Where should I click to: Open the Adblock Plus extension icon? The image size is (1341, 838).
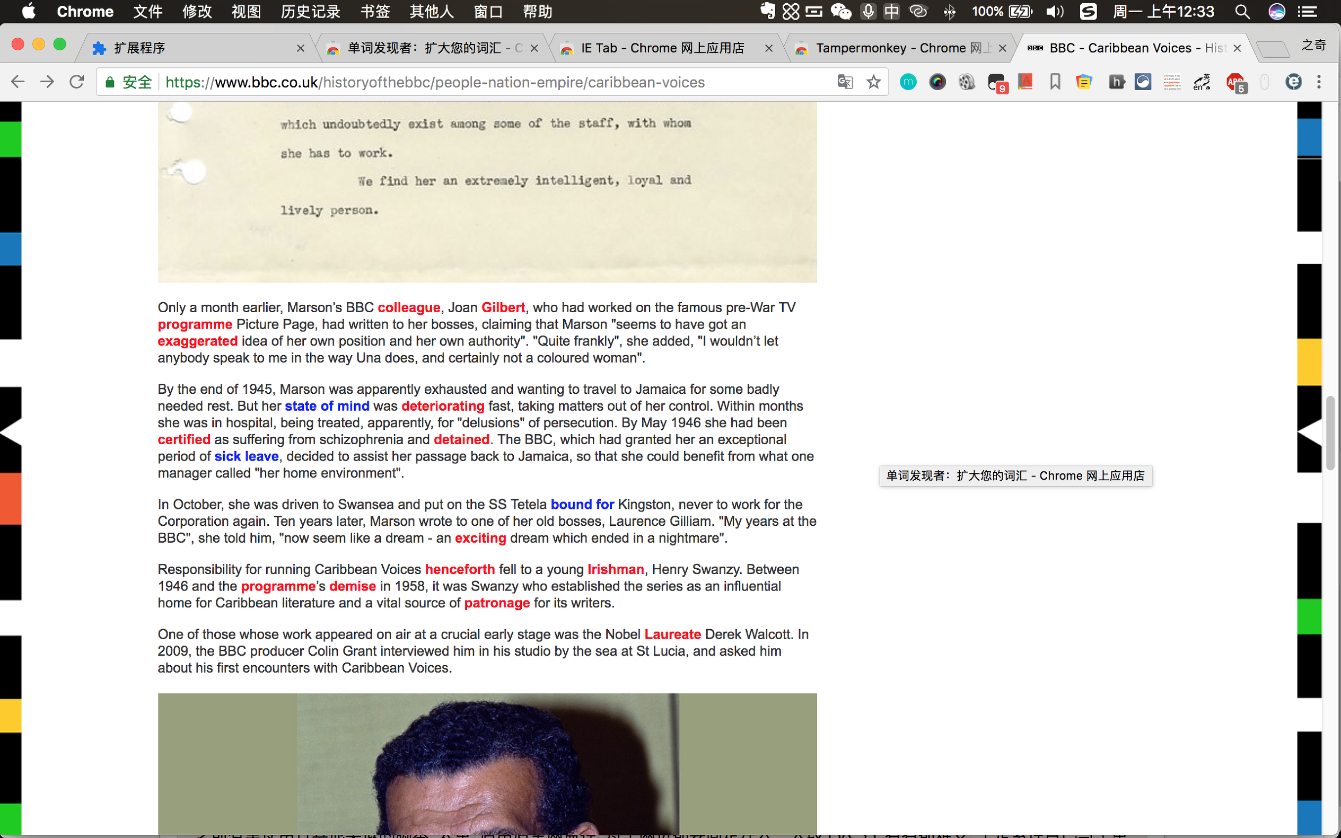coord(1235,82)
